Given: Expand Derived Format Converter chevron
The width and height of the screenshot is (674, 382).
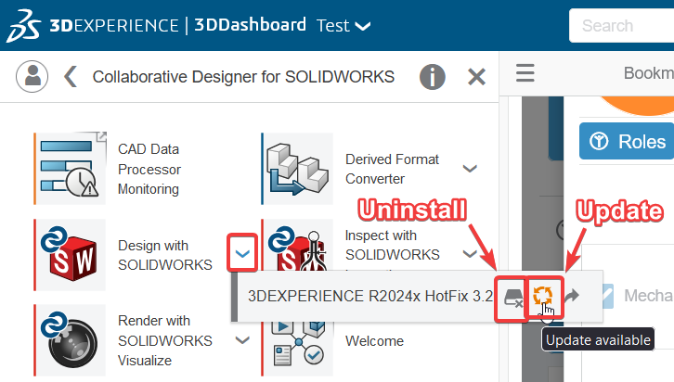Looking at the screenshot, I should coord(470,168).
